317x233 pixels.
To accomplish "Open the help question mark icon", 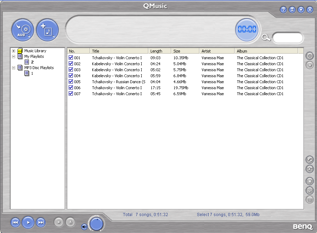I will click(284, 10).
